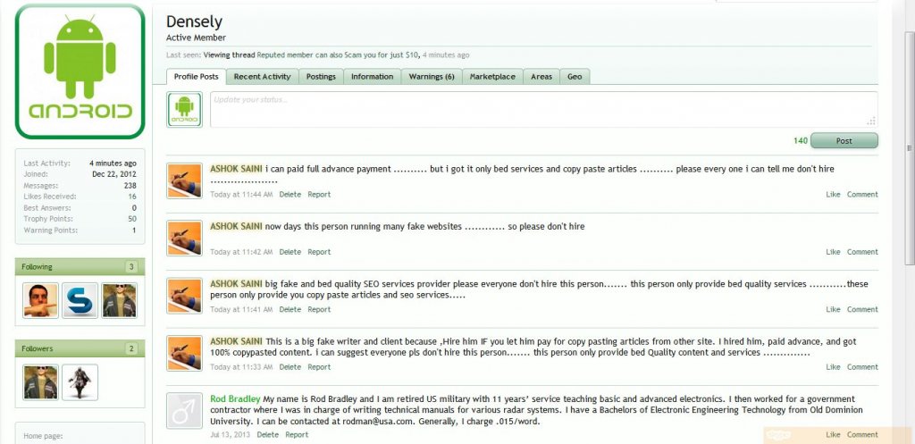Comment on the 11:44 AM profile post
This screenshot has height=444, width=915.
pos(862,194)
